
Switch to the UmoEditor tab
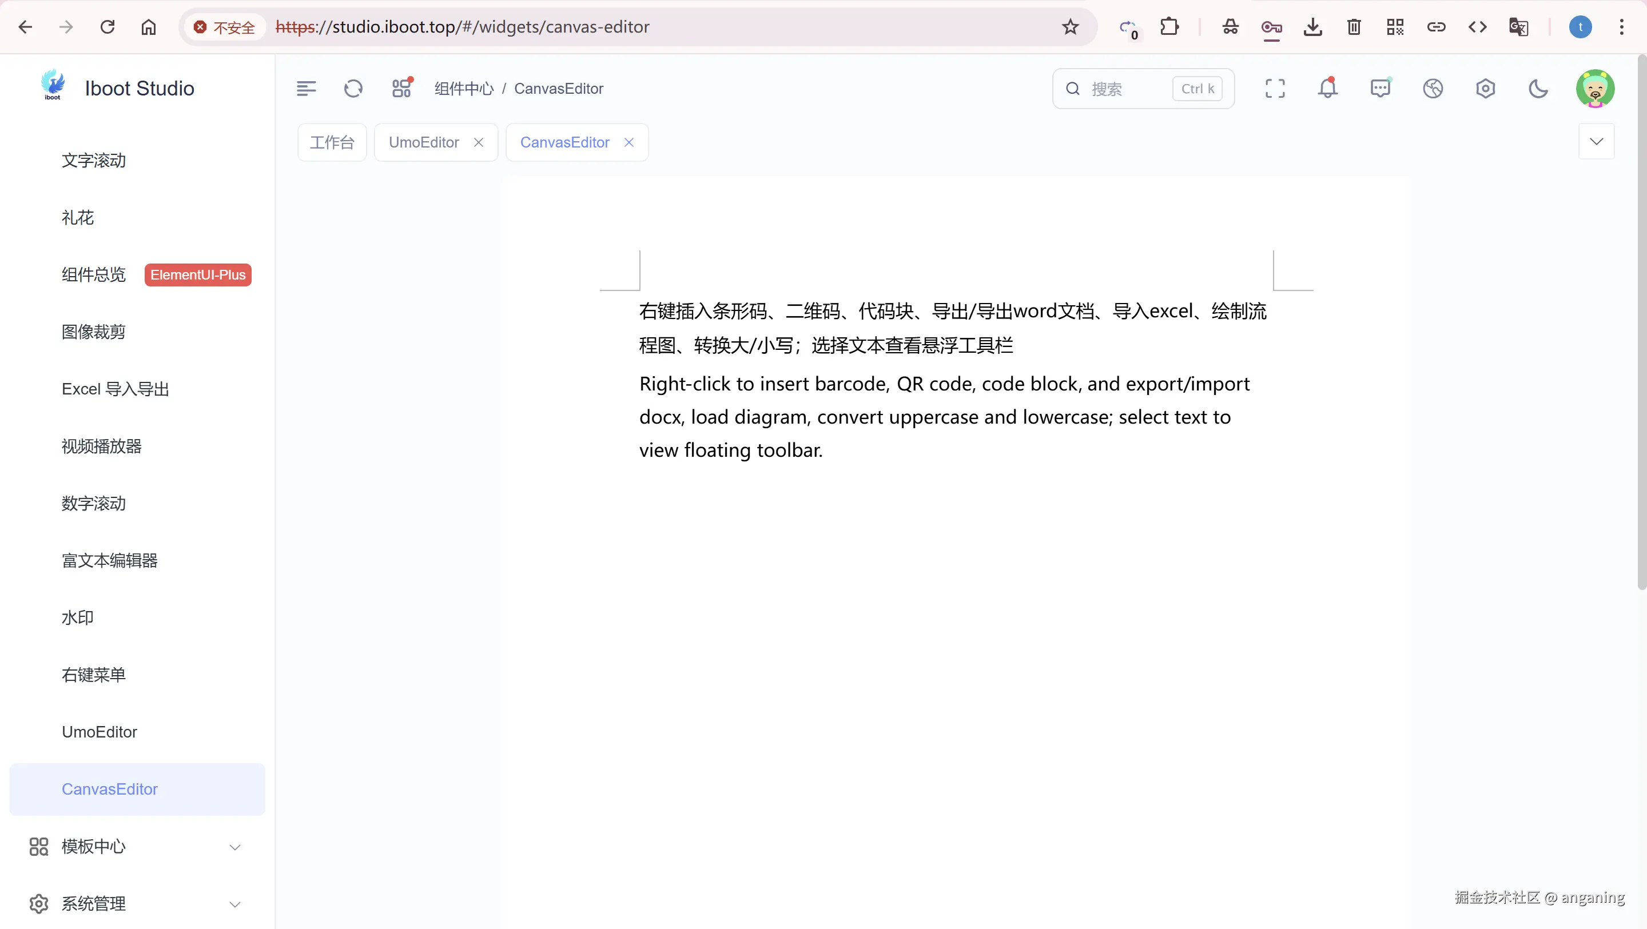[x=424, y=142]
